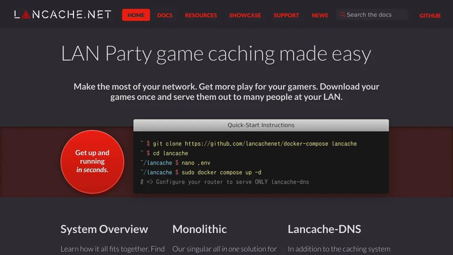This screenshot has height=255, width=453.
Task: Click the 'cd lancache' command line
Action: (x=164, y=153)
